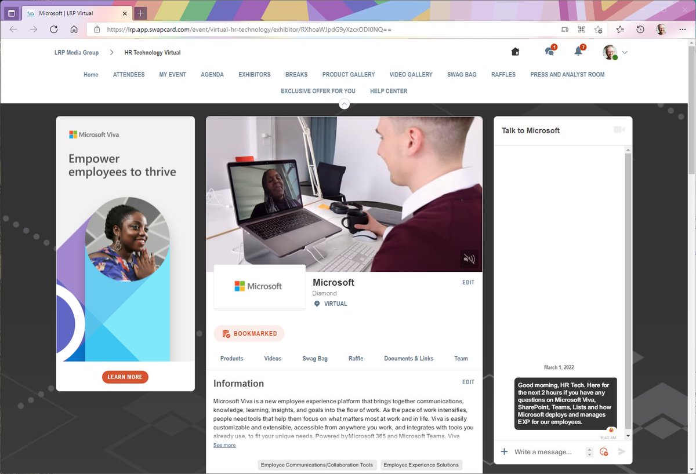Switch to the Videos tab
The width and height of the screenshot is (696, 474).
(273, 359)
